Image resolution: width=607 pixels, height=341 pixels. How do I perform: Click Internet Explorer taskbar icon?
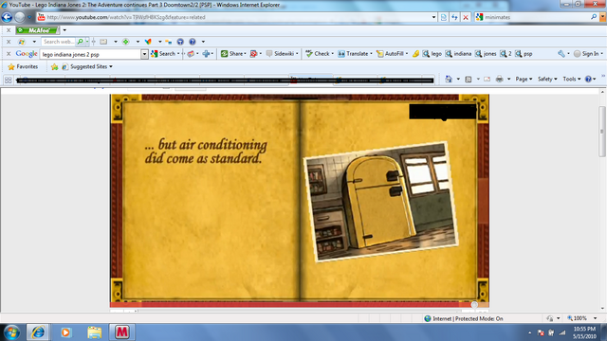[x=38, y=332]
